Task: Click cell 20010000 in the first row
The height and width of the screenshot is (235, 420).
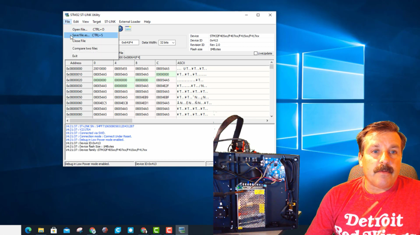Action: pyautogui.click(x=103, y=69)
